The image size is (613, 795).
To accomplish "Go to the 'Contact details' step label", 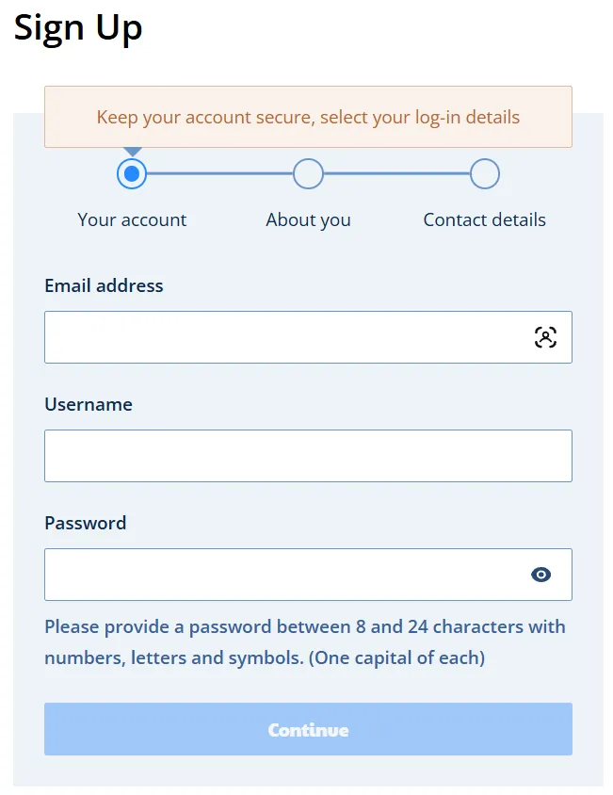I will click(484, 219).
